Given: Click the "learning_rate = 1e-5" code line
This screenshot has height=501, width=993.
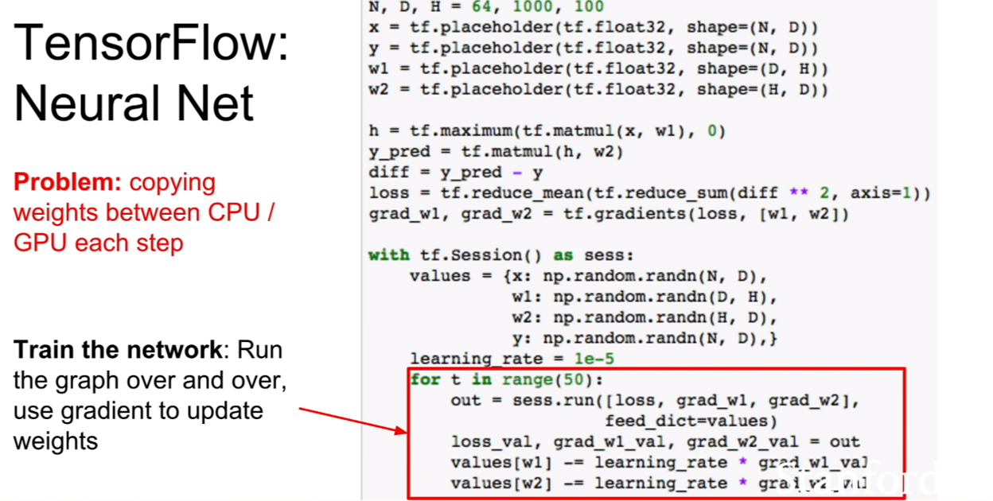Looking at the screenshot, I should (x=512, y=359).
